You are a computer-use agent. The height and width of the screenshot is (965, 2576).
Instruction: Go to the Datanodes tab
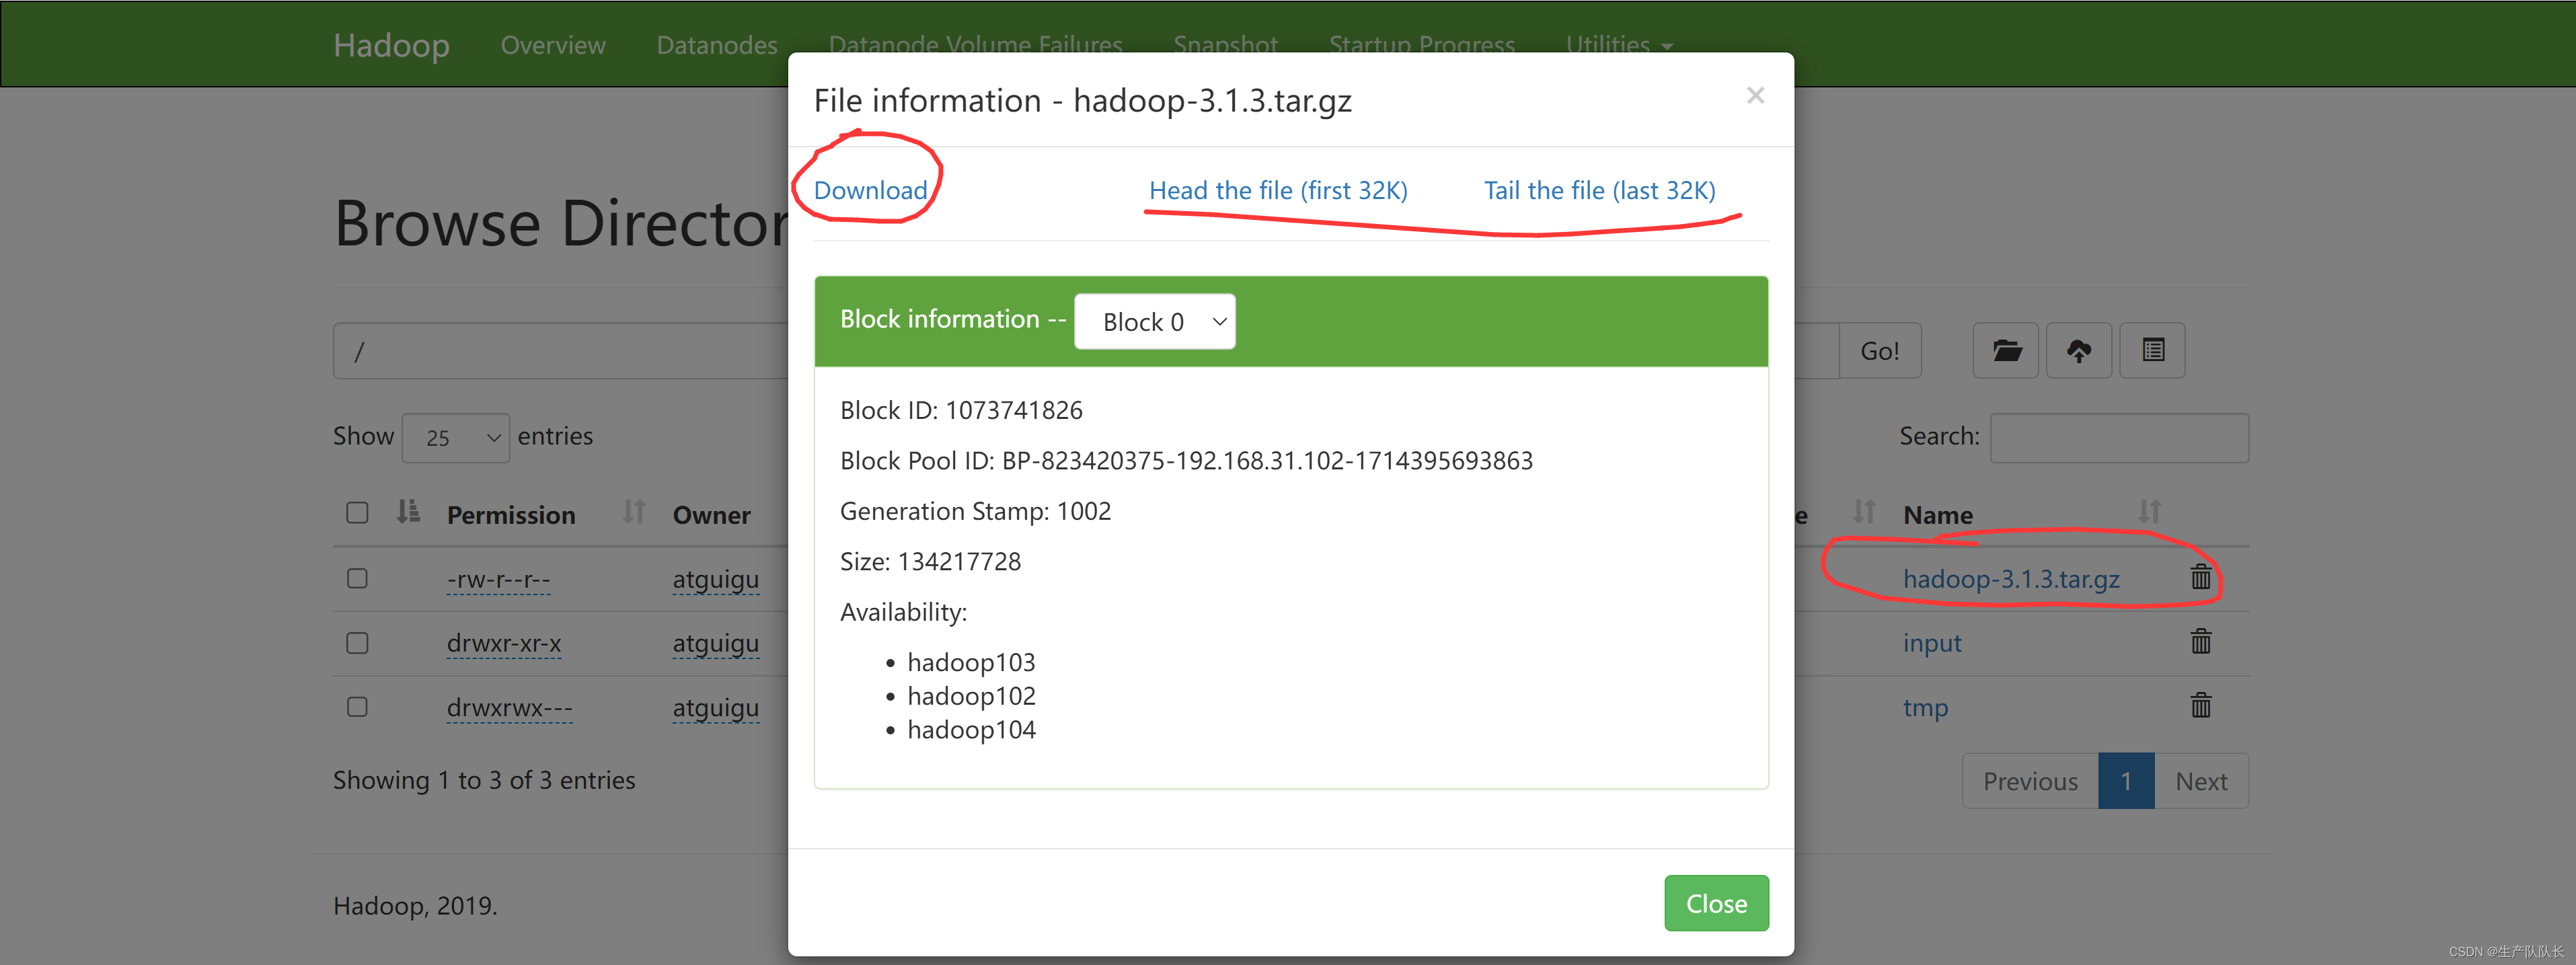coord(716,45)
